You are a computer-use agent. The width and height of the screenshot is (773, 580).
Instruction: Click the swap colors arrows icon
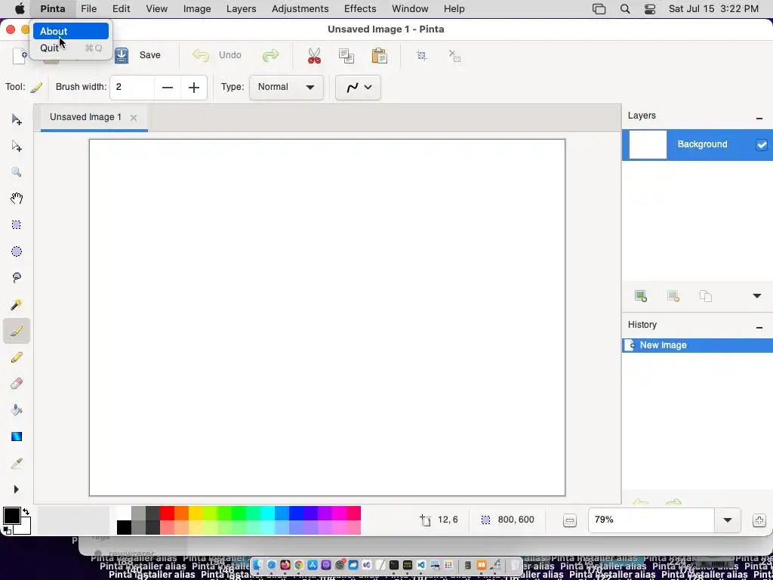[26, 511]
